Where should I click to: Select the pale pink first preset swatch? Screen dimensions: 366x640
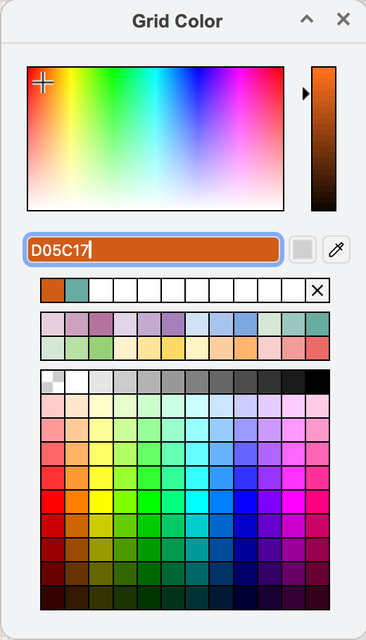(x=53, y=324)
